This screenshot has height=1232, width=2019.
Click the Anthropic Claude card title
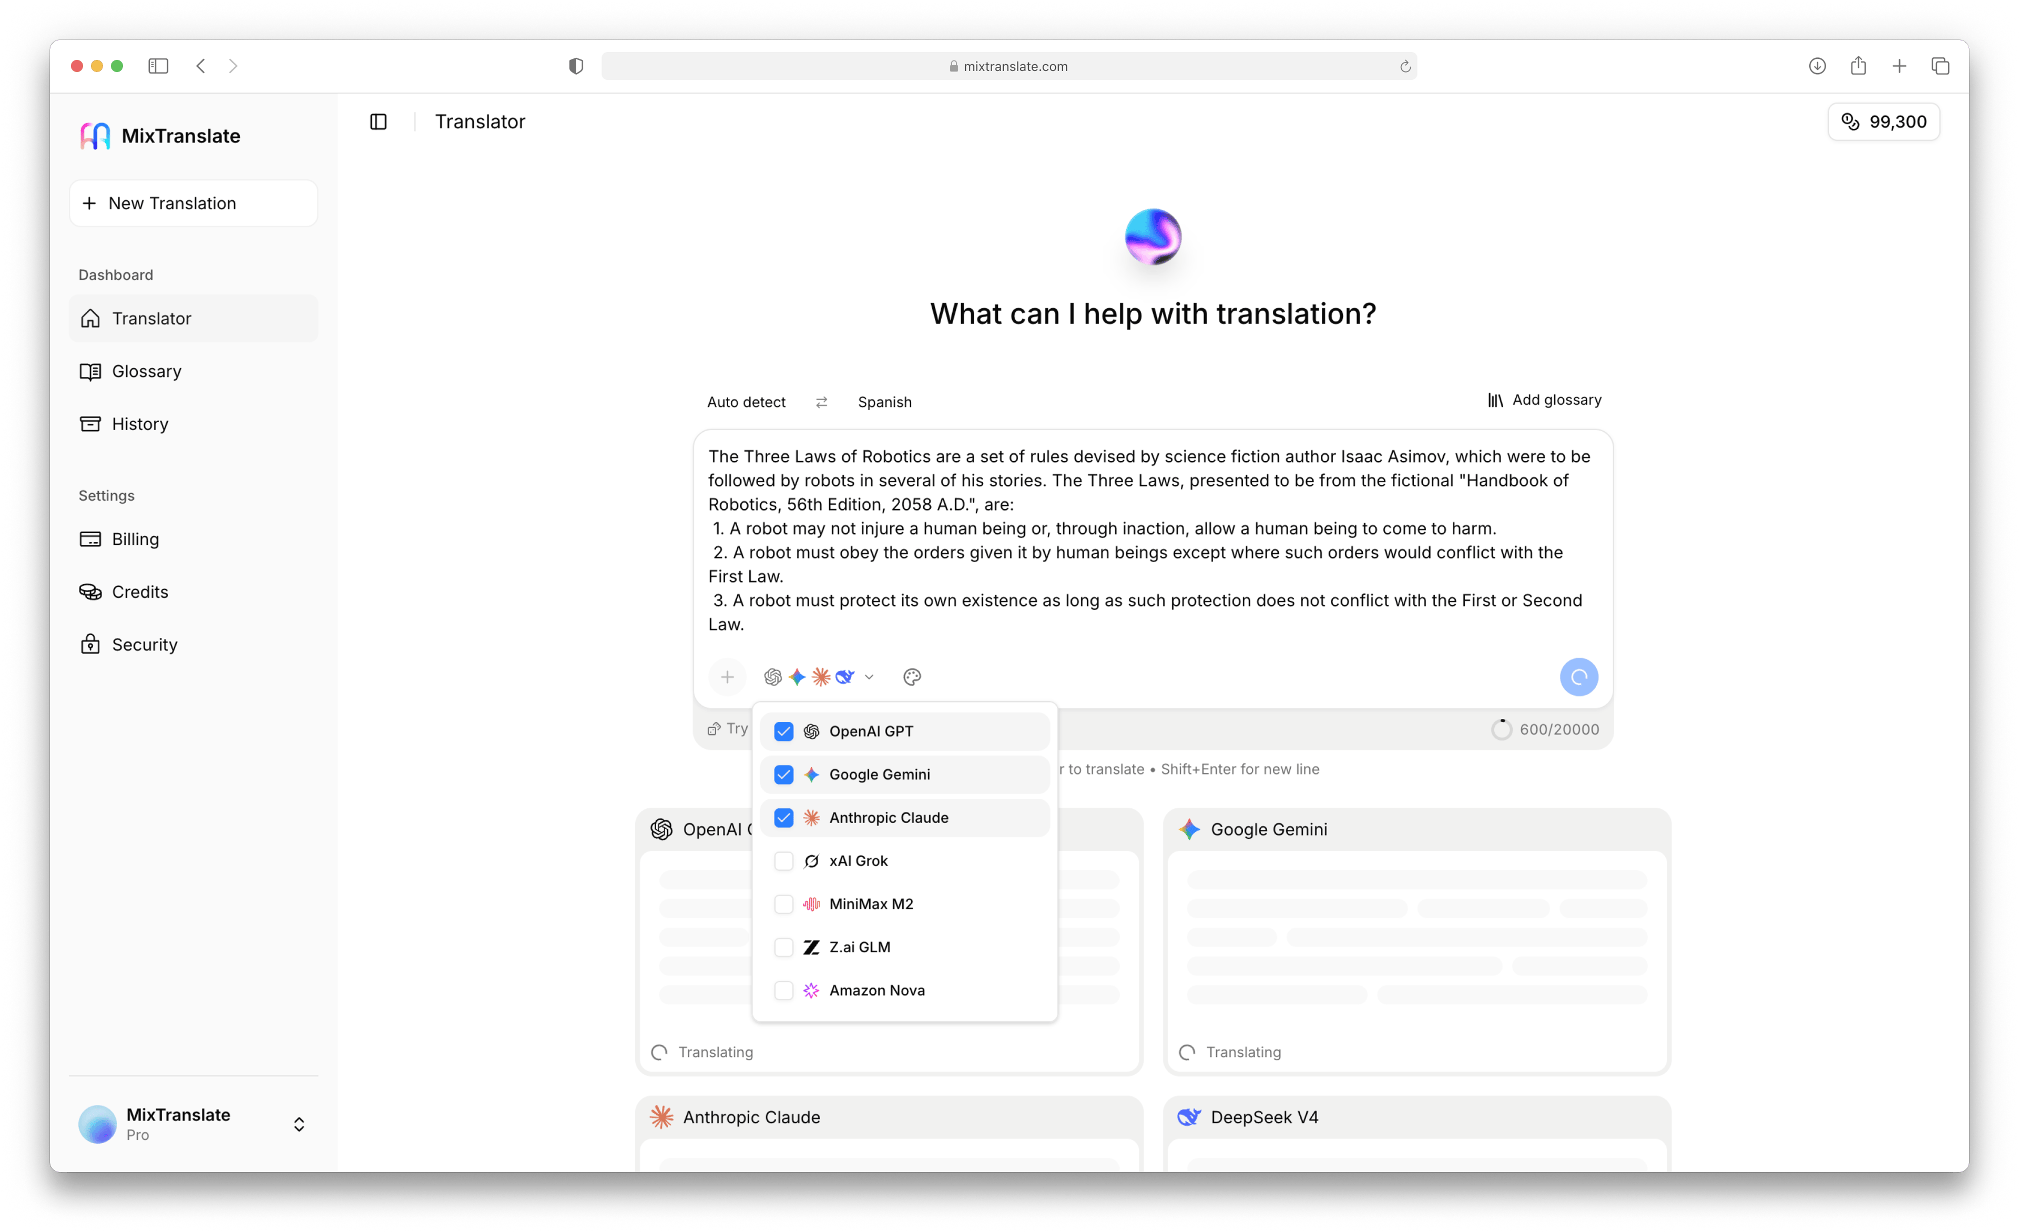pyautogui.click(x=751, y=1117)
